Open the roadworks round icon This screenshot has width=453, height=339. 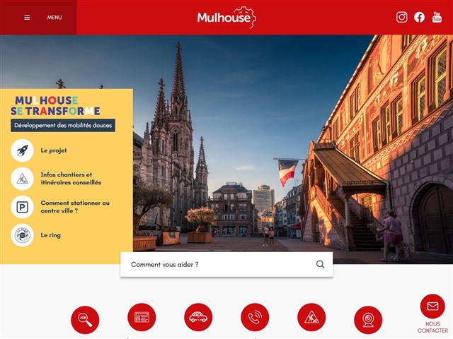(311, 317)
